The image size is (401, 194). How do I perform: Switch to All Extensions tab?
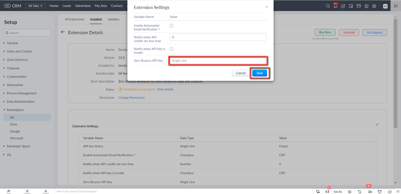click(74, 19)
